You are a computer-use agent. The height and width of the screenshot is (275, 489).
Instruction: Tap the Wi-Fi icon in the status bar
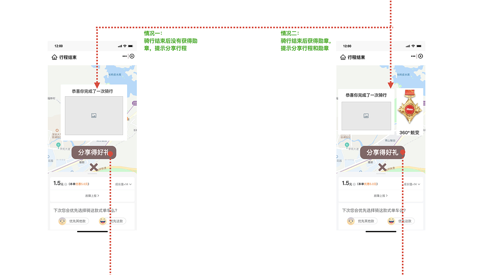coord(125,46)
